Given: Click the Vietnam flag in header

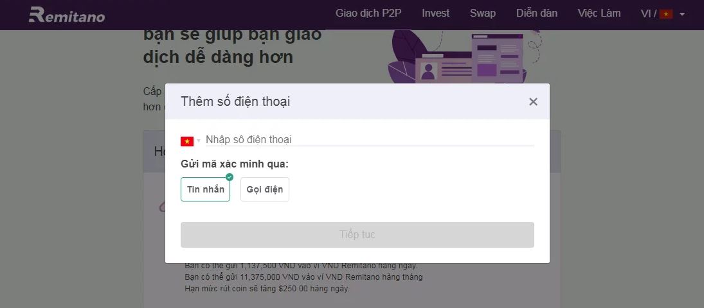Looking at the screenshot, I should 666,14.
